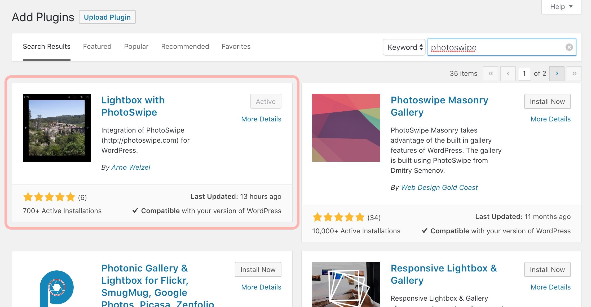Open the Favorites tab
This screenshot has height=307, width=591.
236,46
